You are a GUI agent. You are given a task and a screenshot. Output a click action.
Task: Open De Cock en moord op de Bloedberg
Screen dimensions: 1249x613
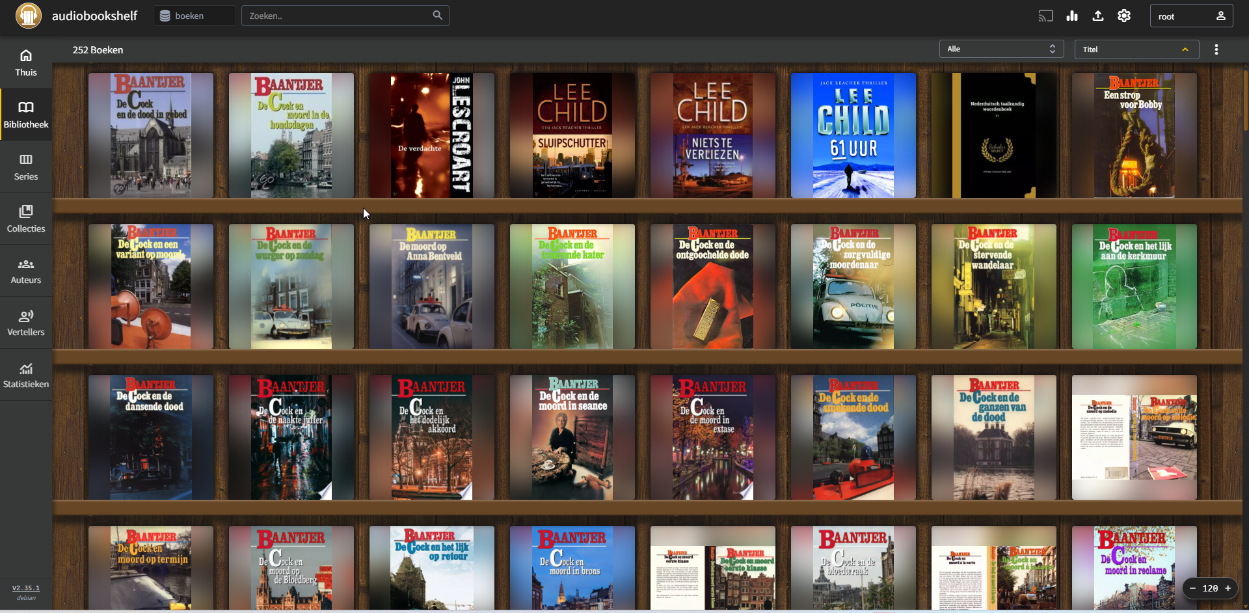(x=291, y=567)
